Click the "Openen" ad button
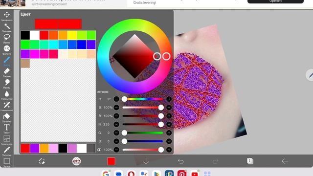Image resolution: width=313 pixels, height=176 pixels. (275, 1)
